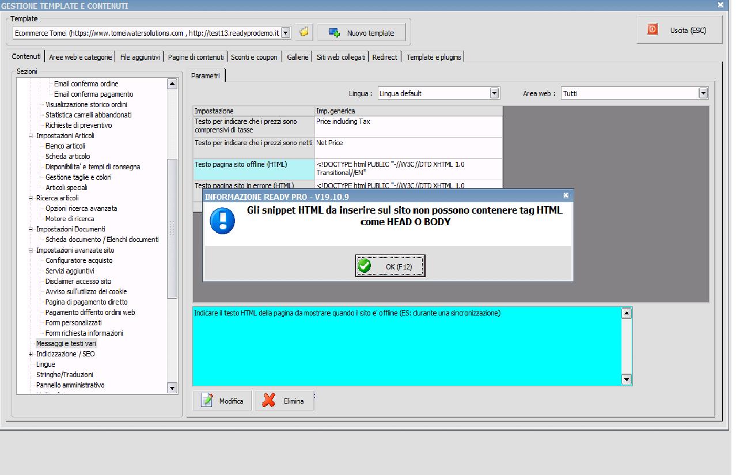Select Servizi aggiuntivi item
The image size is (736, 475).
[70, 271]
